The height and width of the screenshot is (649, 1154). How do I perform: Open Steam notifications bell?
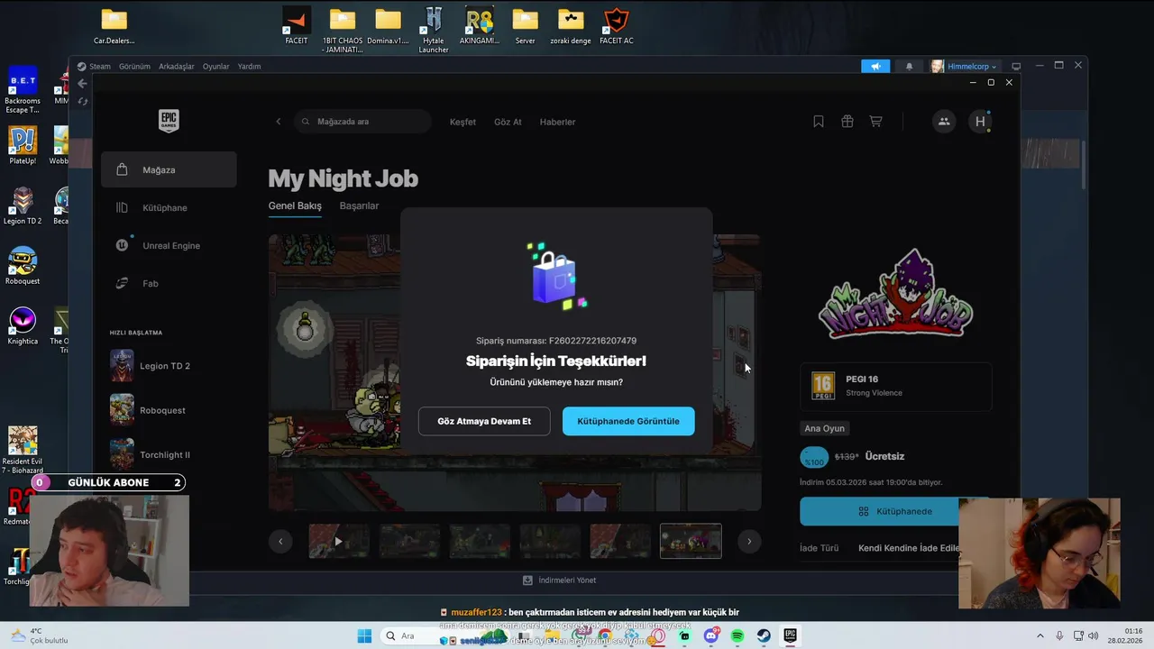909,66
